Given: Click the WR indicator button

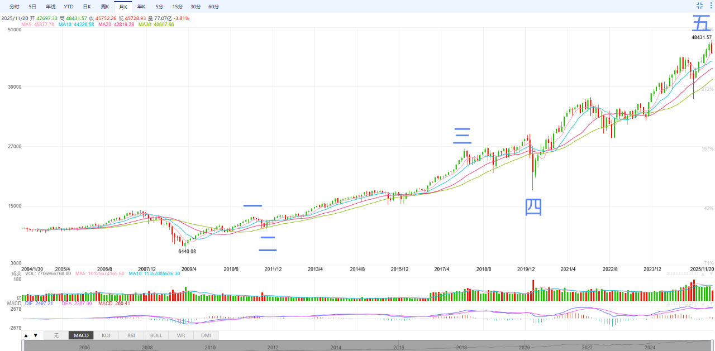Looking at the screenshot, I should 181,335.
